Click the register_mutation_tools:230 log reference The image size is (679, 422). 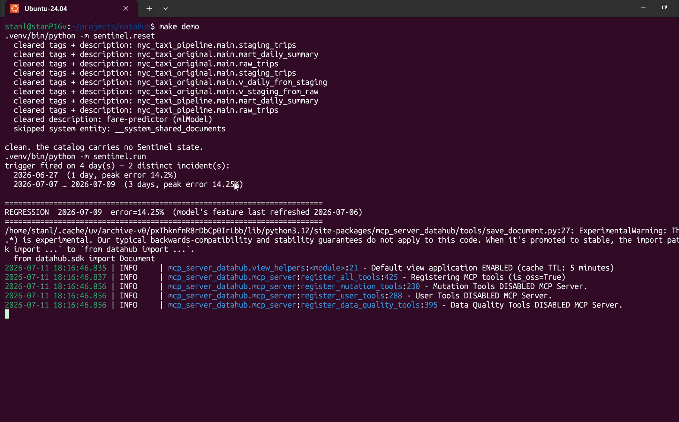click(x=360, y=287)
